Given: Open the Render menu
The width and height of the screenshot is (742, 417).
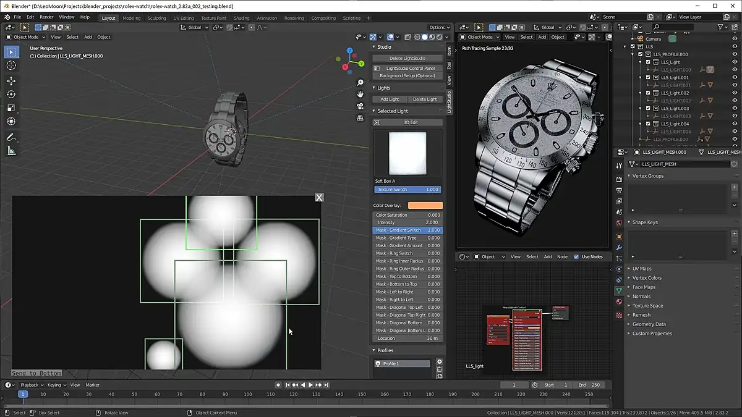Looking at the screenshot, I should (46, 17).
